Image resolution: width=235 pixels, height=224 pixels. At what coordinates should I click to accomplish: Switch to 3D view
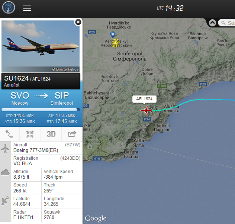[51, 134]
